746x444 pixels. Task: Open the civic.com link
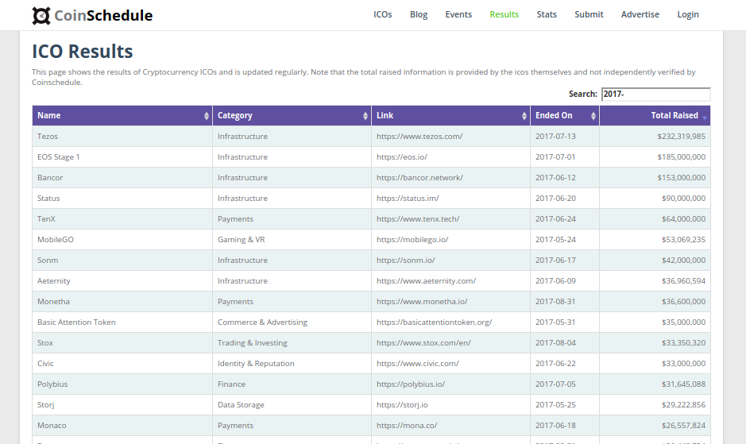click(x=418, y=364)
